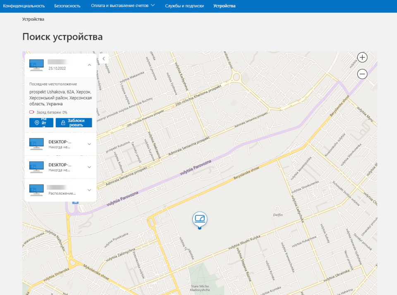Screen dimensions: 397x295
Task: Expand the second DESKTOP device entry
Action: point(89,167)
